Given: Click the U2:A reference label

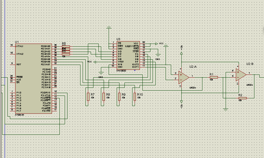Looking at the screenshot, I should tap(193, 67).
